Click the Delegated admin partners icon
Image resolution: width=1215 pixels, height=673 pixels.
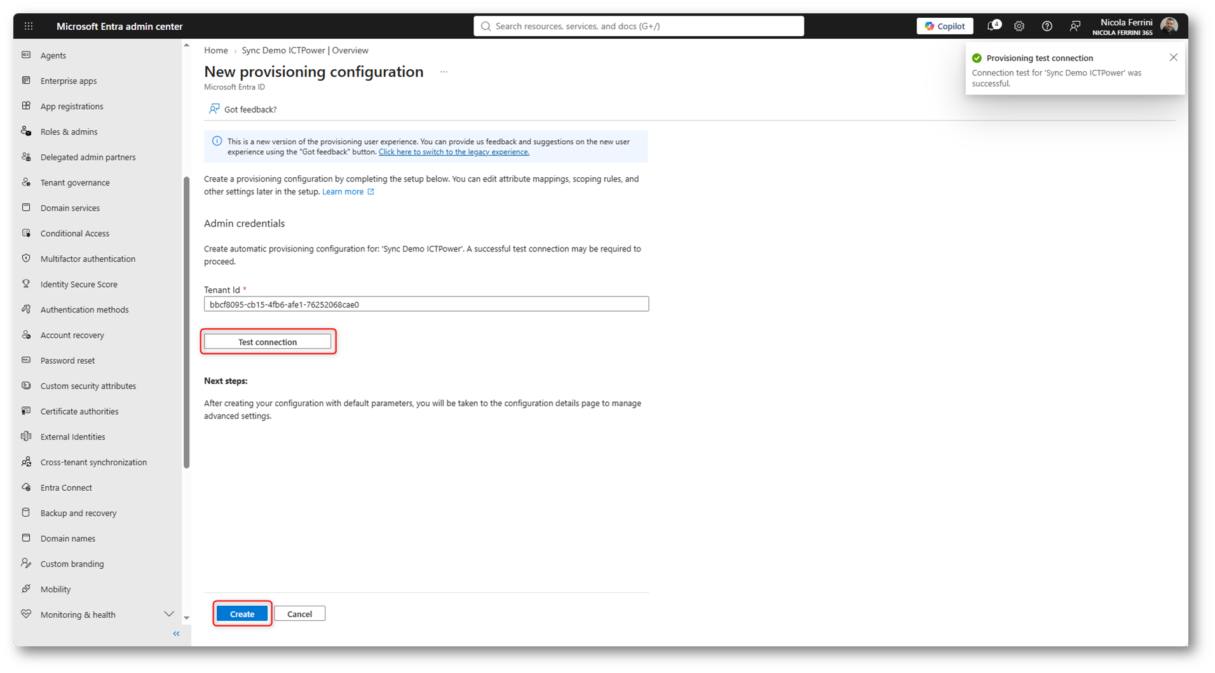(26, 157)
